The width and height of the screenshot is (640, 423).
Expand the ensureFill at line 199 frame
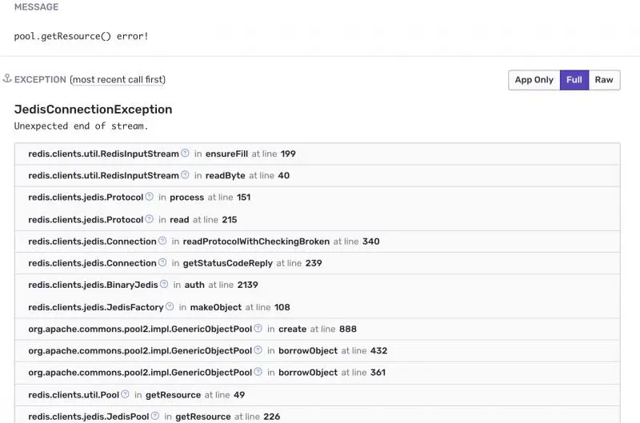tap(317, 154)
